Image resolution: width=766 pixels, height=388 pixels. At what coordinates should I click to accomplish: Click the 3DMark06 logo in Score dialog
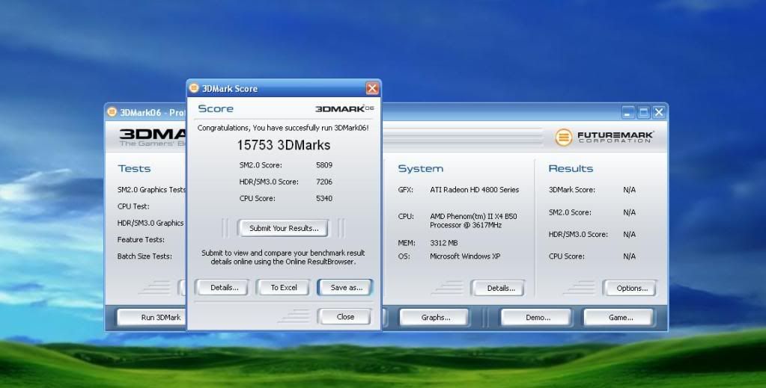point(344,108)
